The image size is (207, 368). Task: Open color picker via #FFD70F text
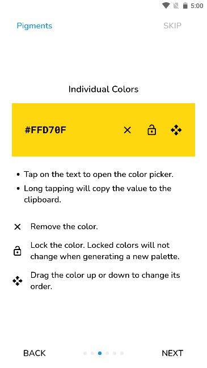pos(45,130)
